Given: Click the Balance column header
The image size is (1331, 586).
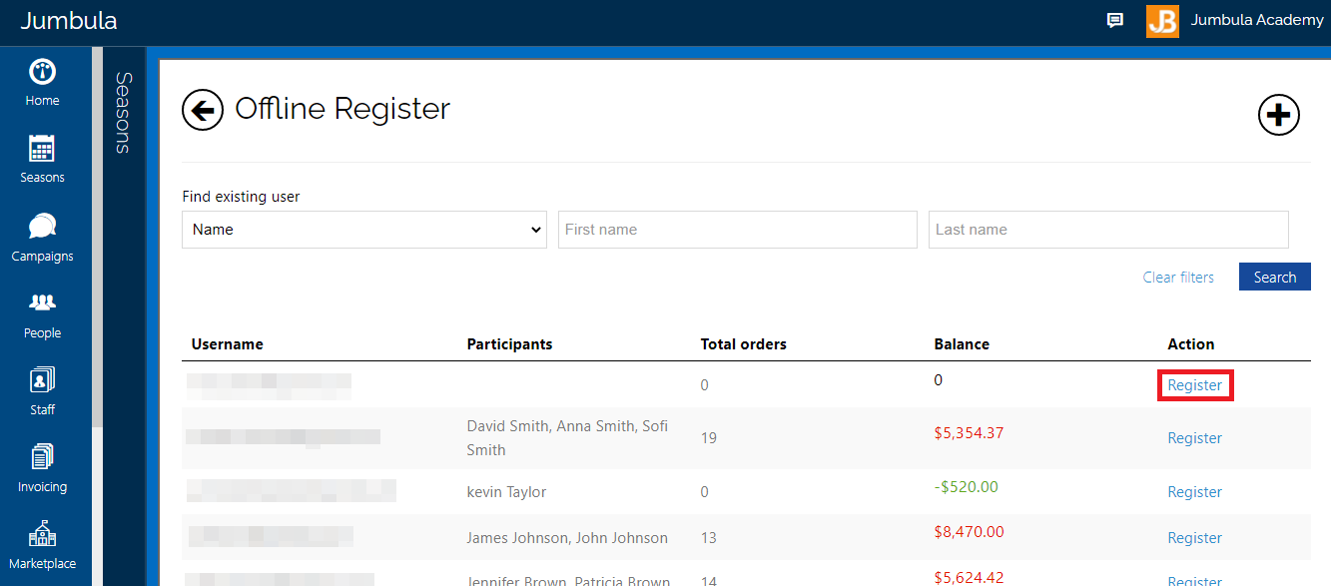Looking at the screenshot, I should coord(962,344).
